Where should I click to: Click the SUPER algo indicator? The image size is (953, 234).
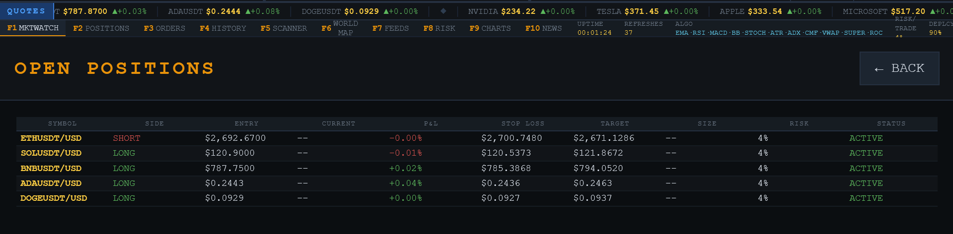click(x=855, y=33)
